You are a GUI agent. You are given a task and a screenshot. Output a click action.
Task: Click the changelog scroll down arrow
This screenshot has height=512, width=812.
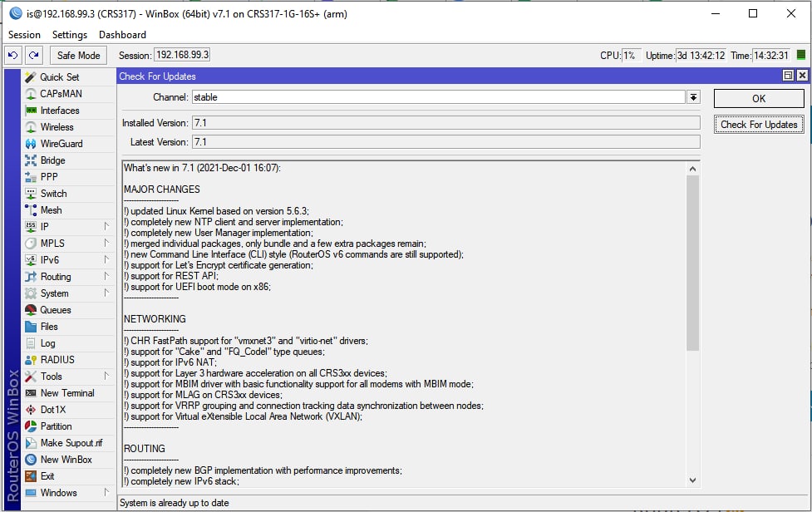(692, 480)
